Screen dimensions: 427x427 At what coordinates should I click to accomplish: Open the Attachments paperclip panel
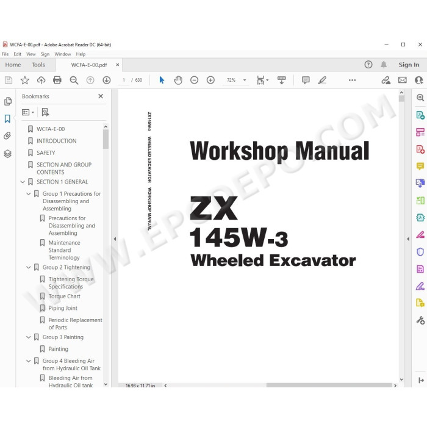click(7, 135)
